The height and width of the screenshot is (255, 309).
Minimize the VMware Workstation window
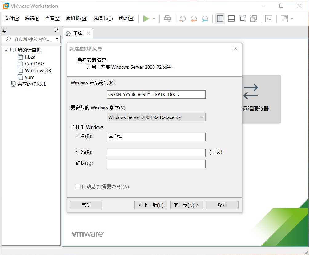point(263,6)
